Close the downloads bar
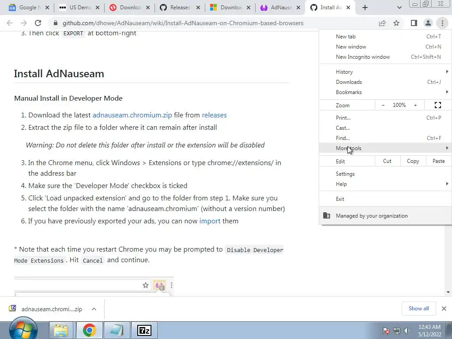 tap(444, 309)
